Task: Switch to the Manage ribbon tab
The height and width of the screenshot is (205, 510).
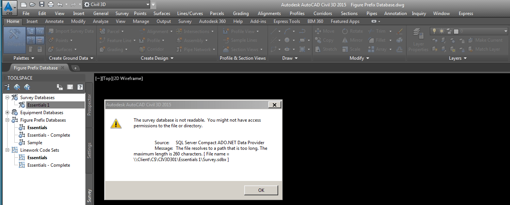Action: tap(141, 21)
